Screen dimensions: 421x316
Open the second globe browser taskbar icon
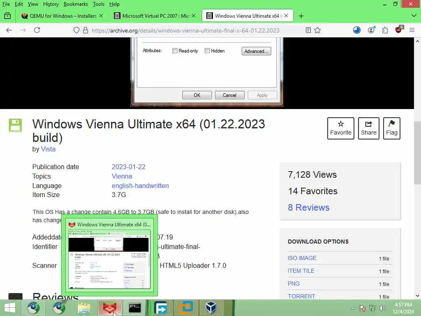(x=59, y=308)
